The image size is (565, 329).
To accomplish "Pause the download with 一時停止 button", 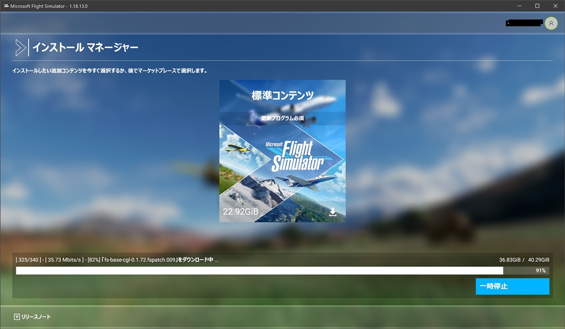I will 513,286.
